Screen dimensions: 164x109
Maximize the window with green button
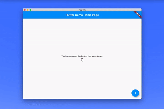click(30, 10)
